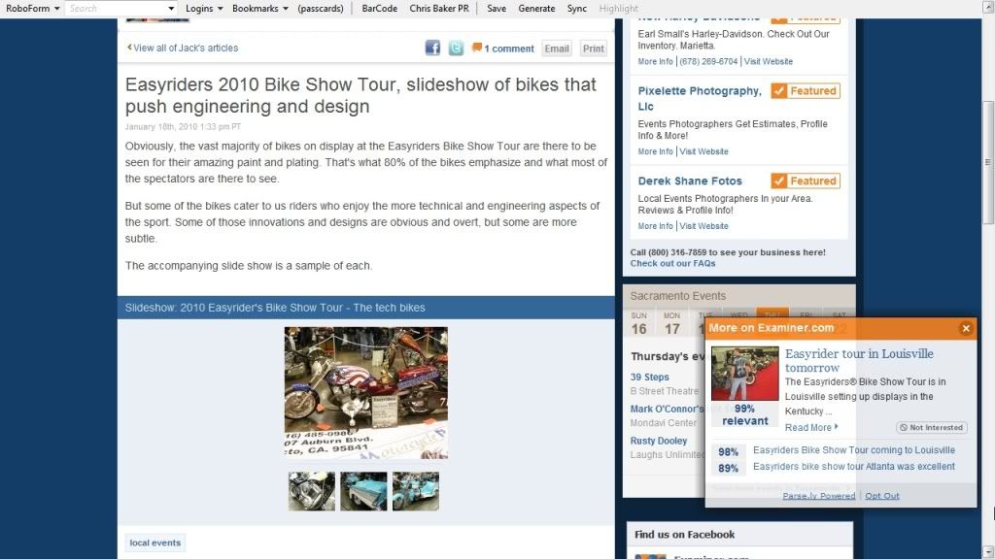995x559 pixels.
Task: Click Save on the RoboForm toolbar
Action: (x=496, y=8)
